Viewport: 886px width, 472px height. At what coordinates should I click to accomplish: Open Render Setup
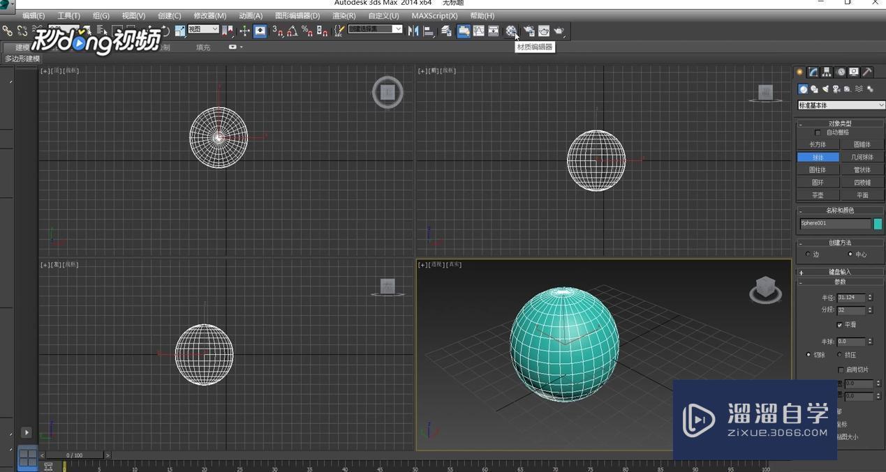tap(529, 31)
